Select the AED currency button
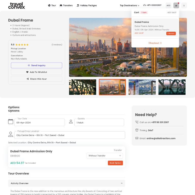 tap(168, 6)
